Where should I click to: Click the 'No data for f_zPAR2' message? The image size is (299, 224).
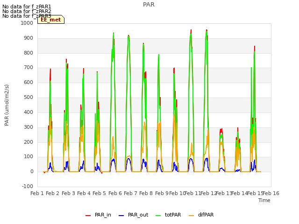(x=27, y=11)
